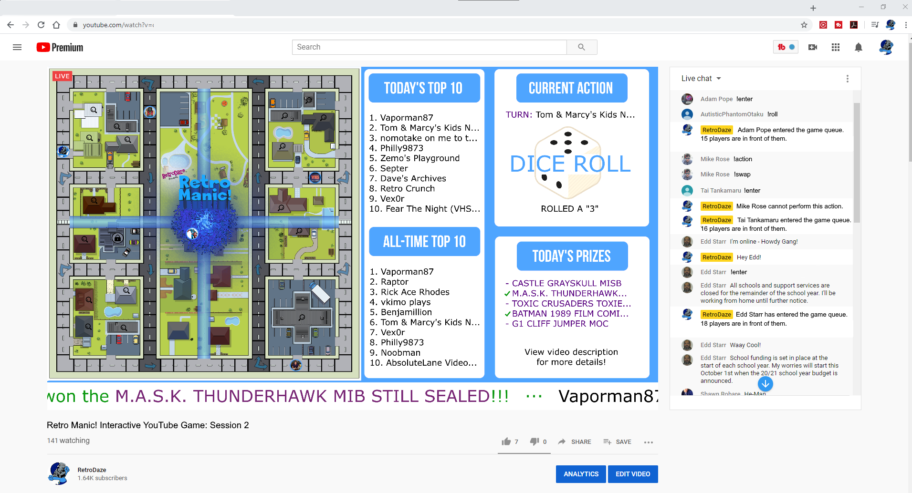Image resolution: width=912 pixels, height=493 pixels.
Task: Open the YouTube apps grid
Action: coord(836,47)
